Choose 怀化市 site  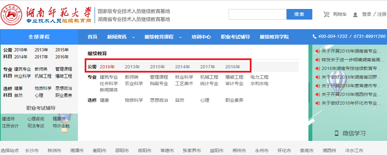[284, 151]
